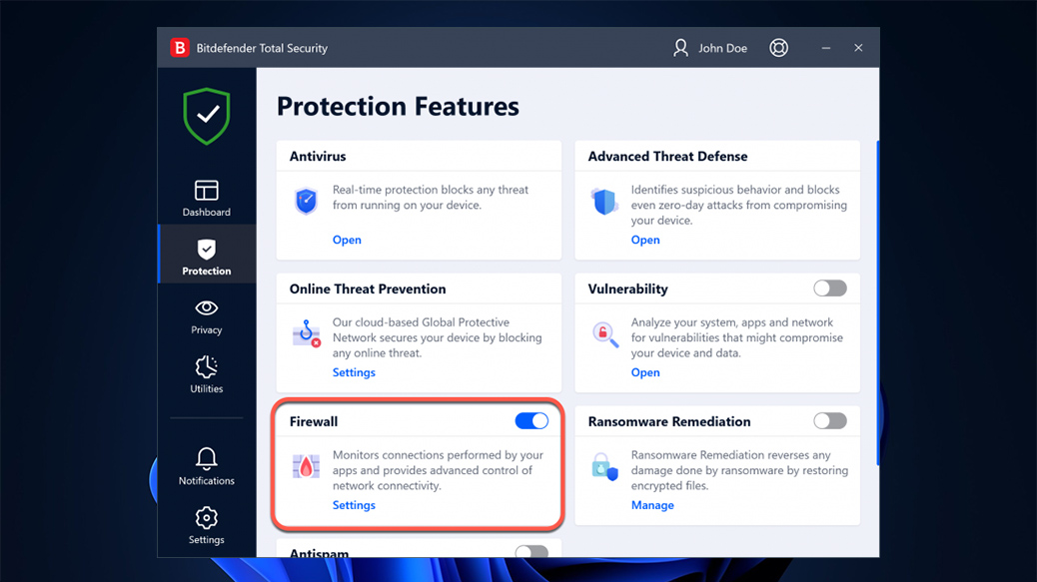Open the support lifebuoy icon
This screenshot has width=1037, height=582.
coord(779,48)
